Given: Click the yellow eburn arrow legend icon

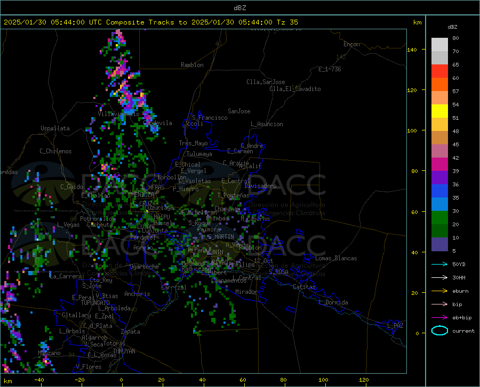Looking at the screenshot, I should coord(439,291).
